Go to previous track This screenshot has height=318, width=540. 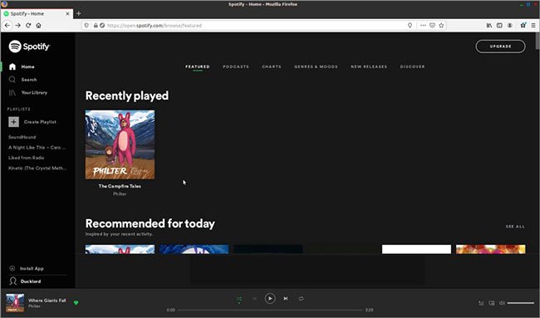(254, 298)
